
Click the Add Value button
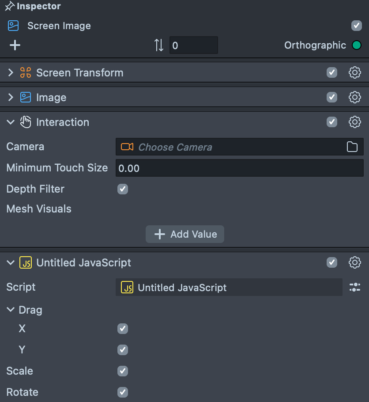(x=185, y=234)
